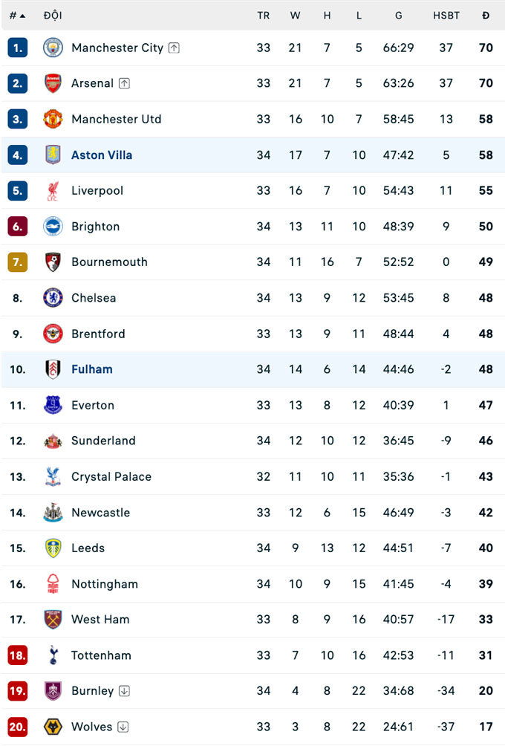Click the Manchester City club crest
Image resolution: width=505 pixels, height=746 pixels.
tap(53, 48)
